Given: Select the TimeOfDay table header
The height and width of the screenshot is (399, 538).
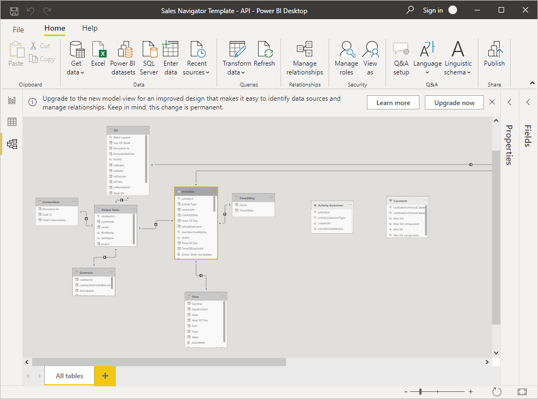Looking at the screenshot, I should [254, 198].
